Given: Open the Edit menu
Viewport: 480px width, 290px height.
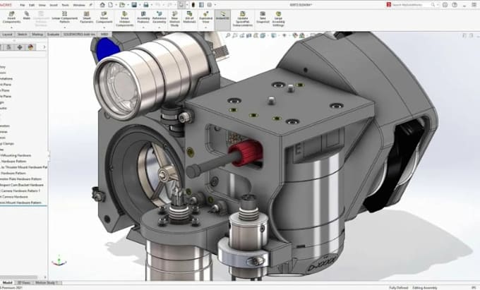Looking at the screenshot, I should [32, 5].
